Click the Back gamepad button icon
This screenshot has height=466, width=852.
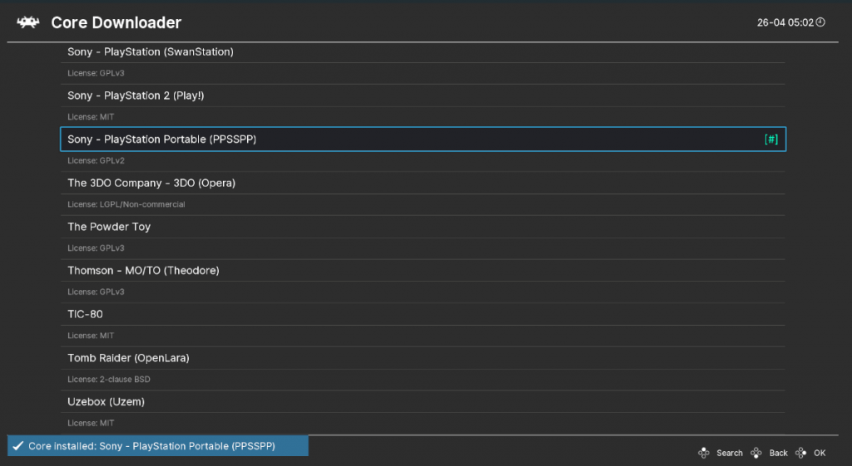(756, 453)
